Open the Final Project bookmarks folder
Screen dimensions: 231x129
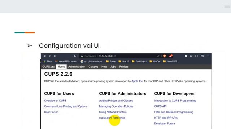[x=139, y=61]
